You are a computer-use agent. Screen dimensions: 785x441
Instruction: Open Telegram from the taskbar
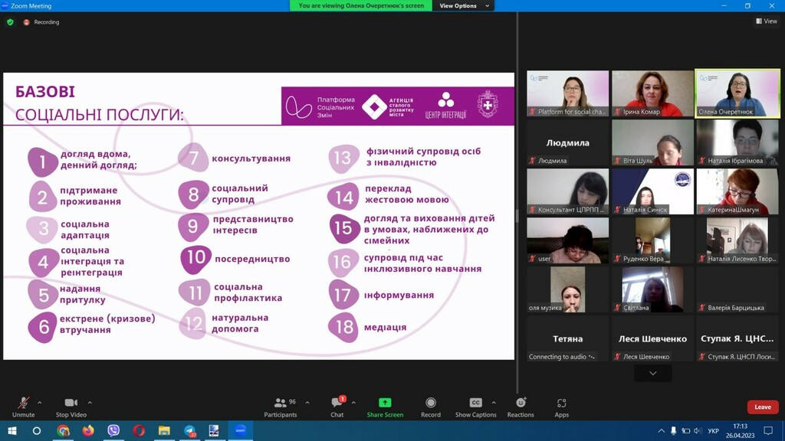189,431
